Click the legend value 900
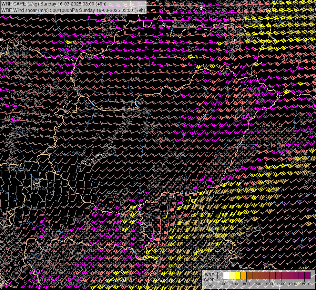 tap(270, 284)
